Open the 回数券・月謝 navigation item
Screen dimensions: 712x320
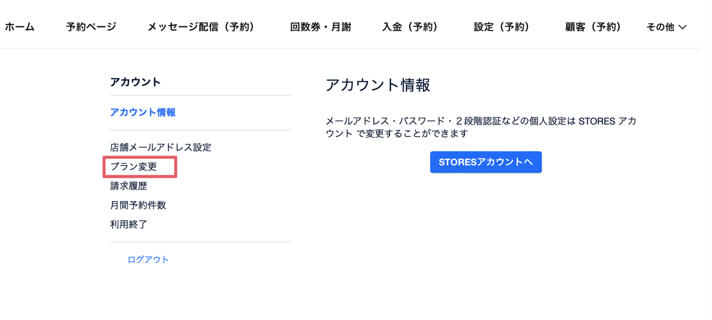tap(321, 27)
